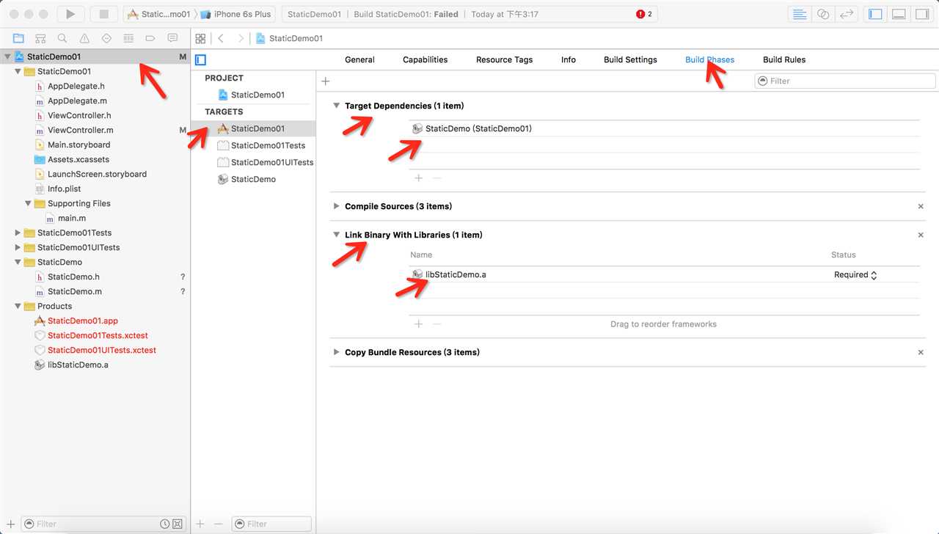939x534 pixels.
Task: Open the Breakpoint navigator icon
Action: coord(150,38)
